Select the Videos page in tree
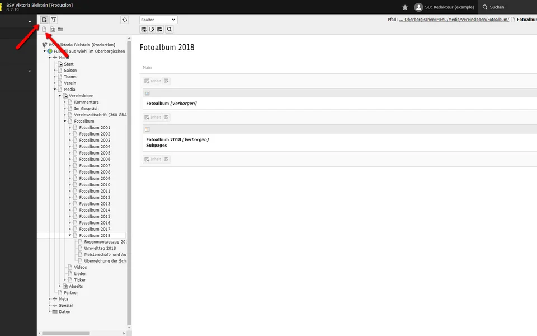The image size is (537, 336). pyautogui.click(x=81, y=267)
